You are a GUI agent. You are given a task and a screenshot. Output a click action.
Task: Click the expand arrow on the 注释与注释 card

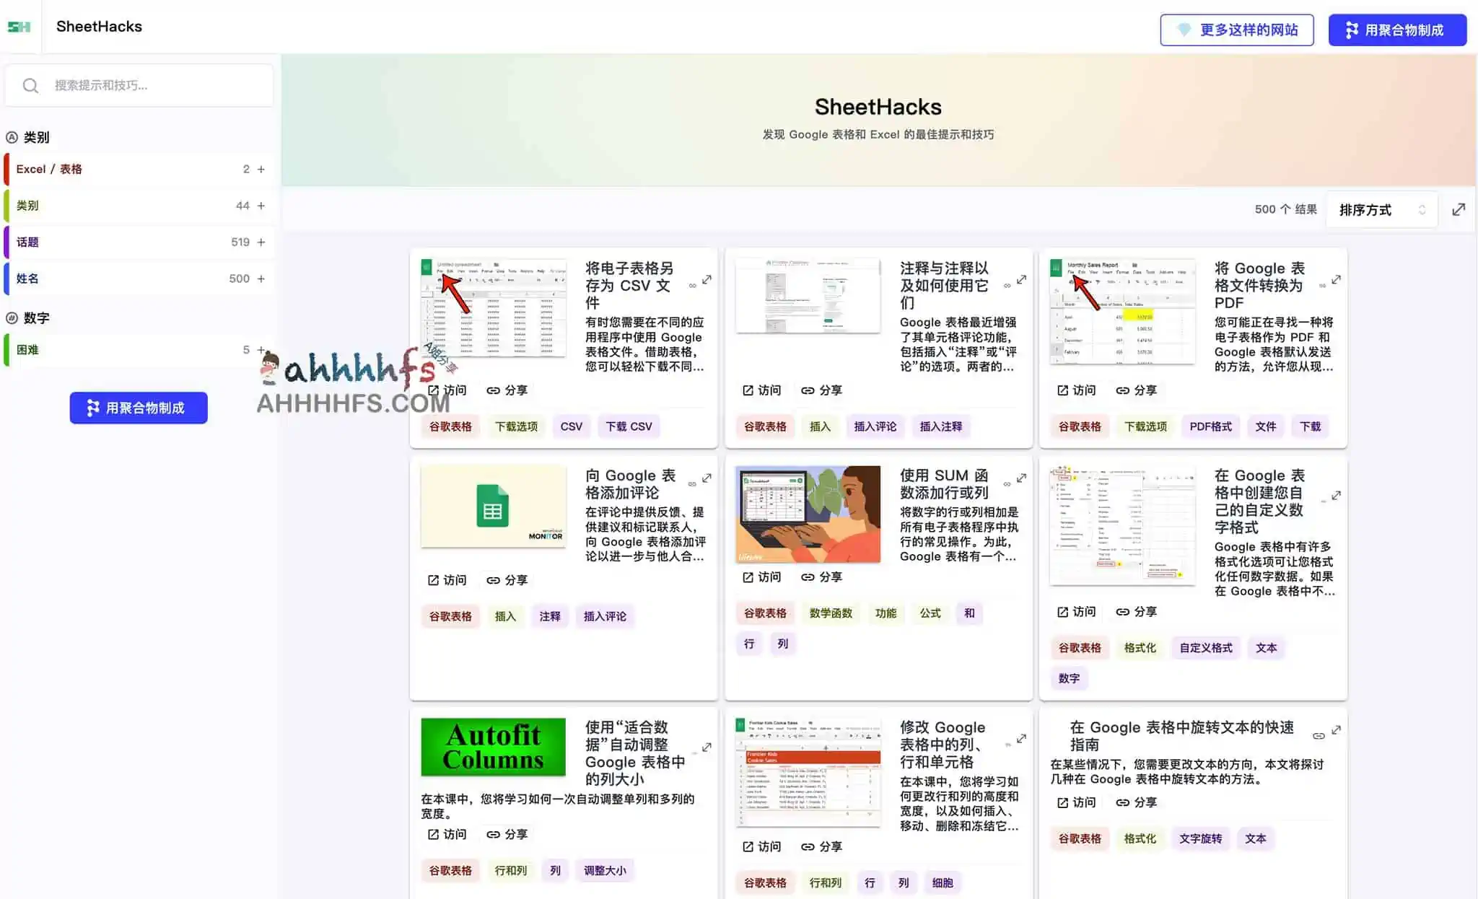[x=1021, y=280]
